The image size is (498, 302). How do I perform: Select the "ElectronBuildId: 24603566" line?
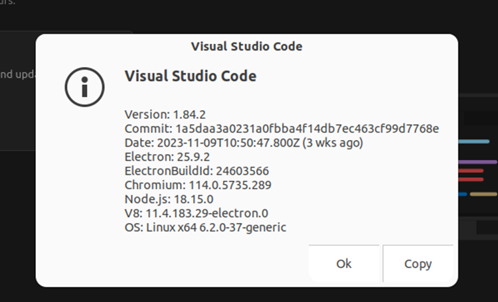pos(197,171)
